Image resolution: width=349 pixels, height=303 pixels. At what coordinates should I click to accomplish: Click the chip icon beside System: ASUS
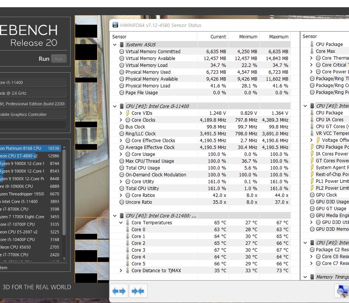point(121,44)
